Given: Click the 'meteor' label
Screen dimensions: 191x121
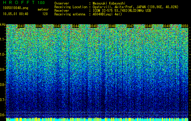Looking at the screenshot, I should point(43,9).
